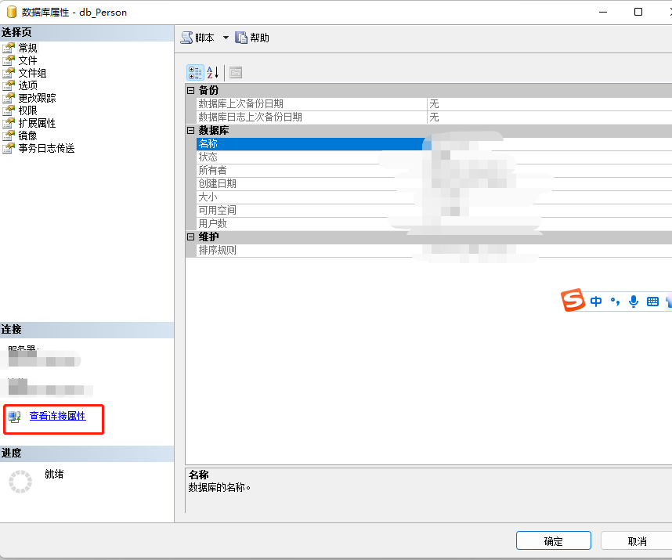Select 数据库日志上次备份日期 row

coord(434,117)
